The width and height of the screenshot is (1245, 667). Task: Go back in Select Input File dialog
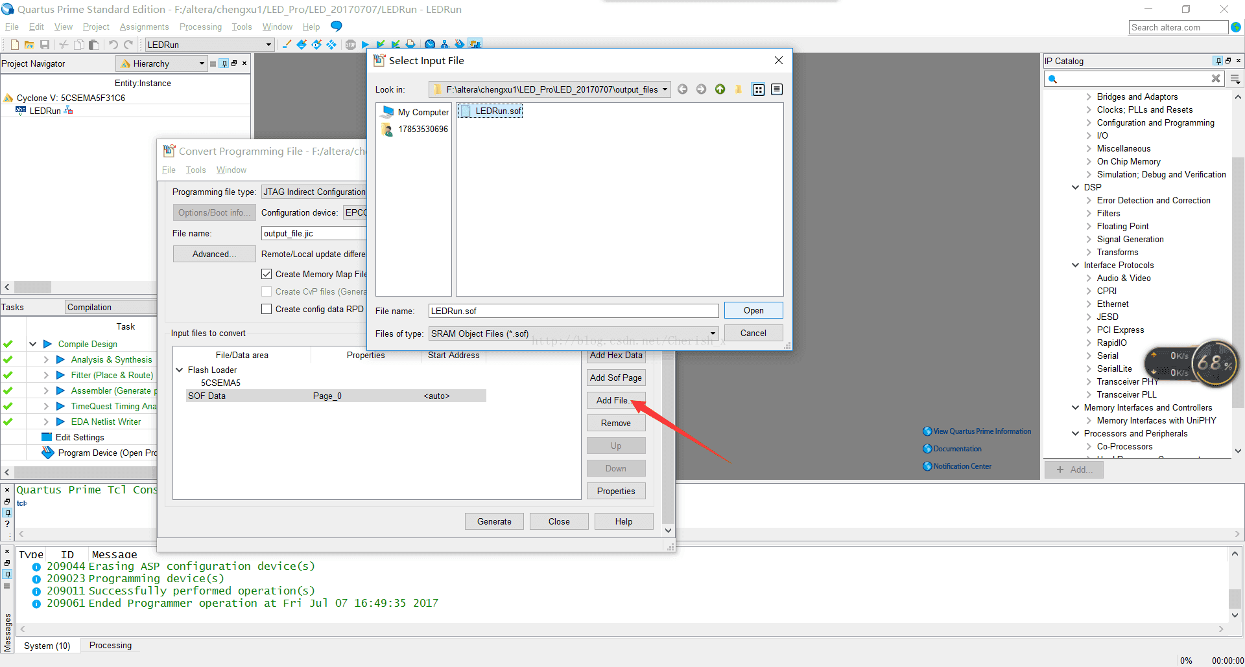(x=683, y=89)
